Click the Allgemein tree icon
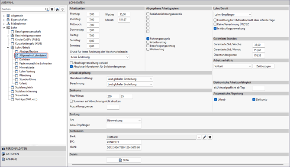 click(x=8, y=16)
